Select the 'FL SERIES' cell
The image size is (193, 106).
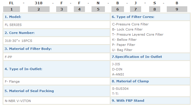pyautogui.click(x=56, y=25)
